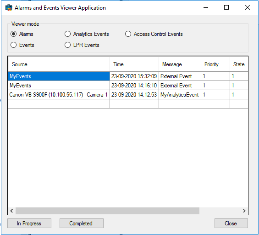Image resolution: width=259 pixels, height=235 pixels.
Task: Switch to Analytics Events mode
Action: point(87,34)
